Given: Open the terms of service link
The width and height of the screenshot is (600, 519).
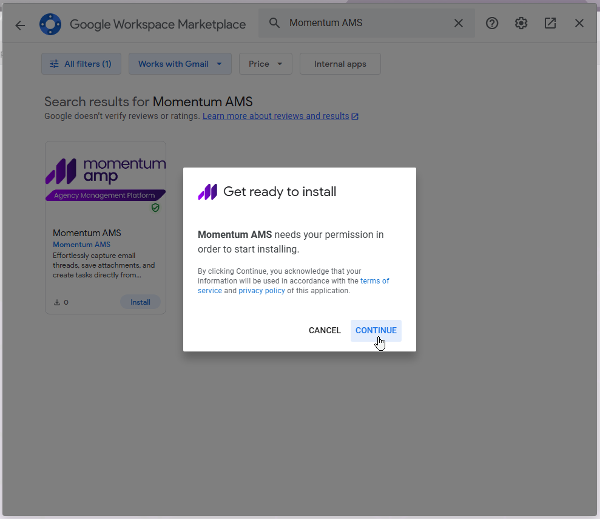Looking at the screenshot, I should coord(293,285).
